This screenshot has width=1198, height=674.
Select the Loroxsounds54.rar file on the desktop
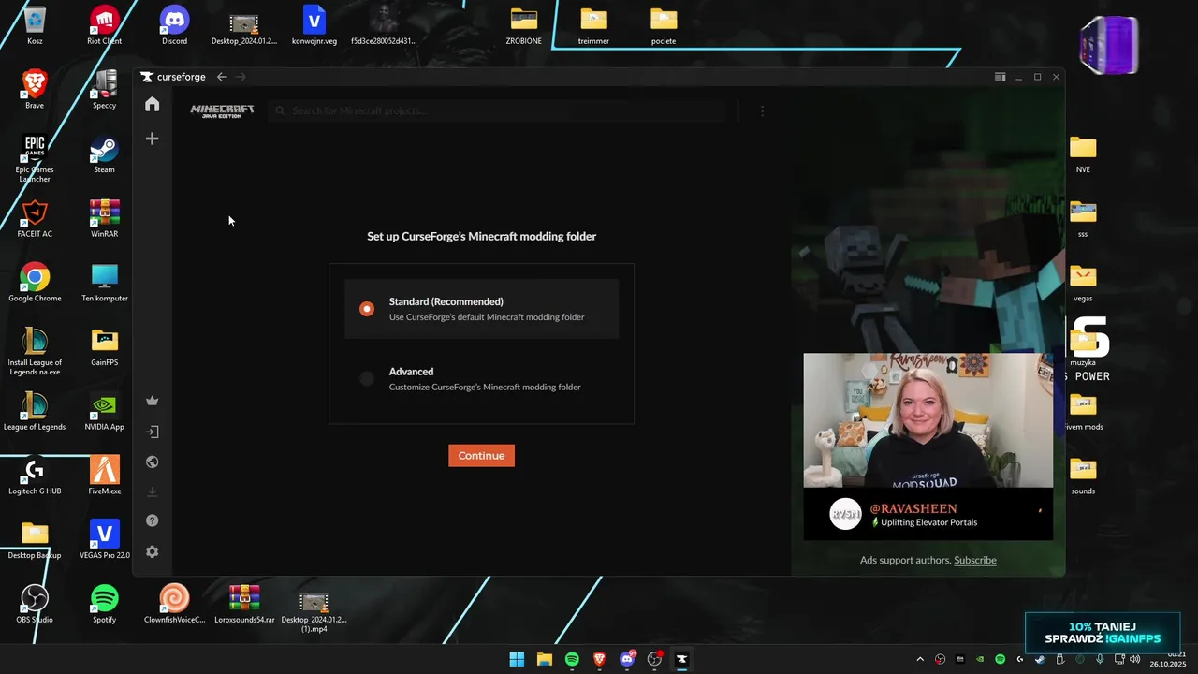coord(244,604)
